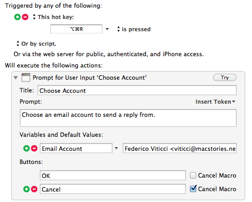
Task: Open the hot key dropdown arrow
Action: click(107, 29)
